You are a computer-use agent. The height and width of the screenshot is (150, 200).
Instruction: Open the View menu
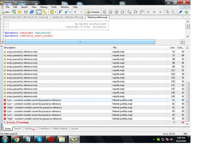click(x=34, y=7)
